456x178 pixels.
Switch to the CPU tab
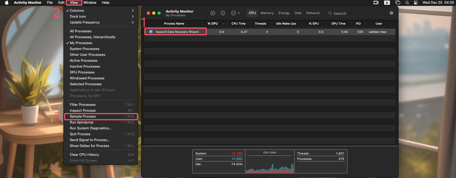pyautogui.click(x=252, y=13)
